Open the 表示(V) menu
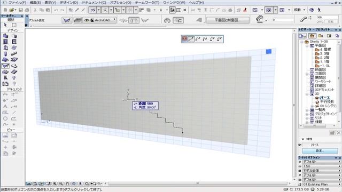Screen dimensions: 342x192 point(50,3)
